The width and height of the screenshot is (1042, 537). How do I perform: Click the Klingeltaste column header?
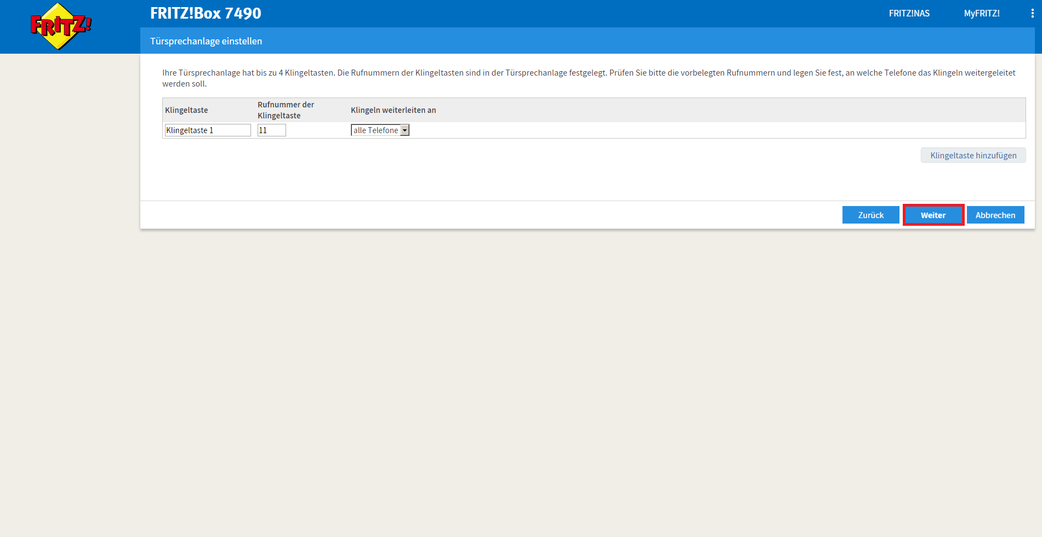[x=186, y=110]
